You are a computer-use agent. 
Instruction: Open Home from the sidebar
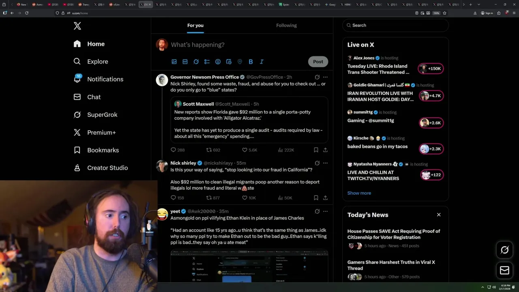click(89, 44)
